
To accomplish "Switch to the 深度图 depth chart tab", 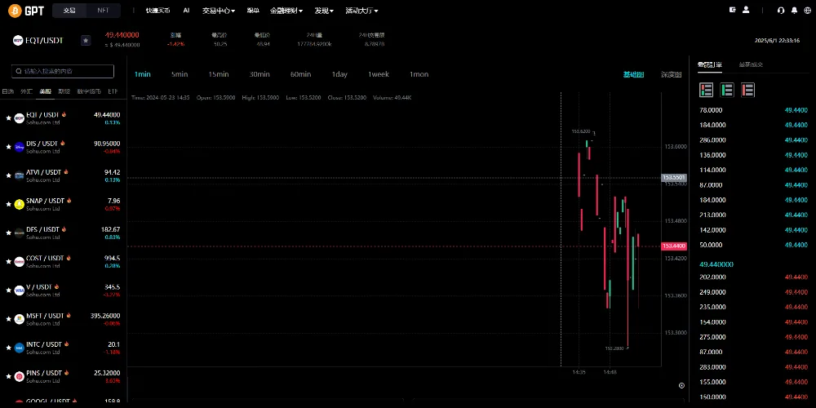I will pyautogui.click(x=671, y=74).
